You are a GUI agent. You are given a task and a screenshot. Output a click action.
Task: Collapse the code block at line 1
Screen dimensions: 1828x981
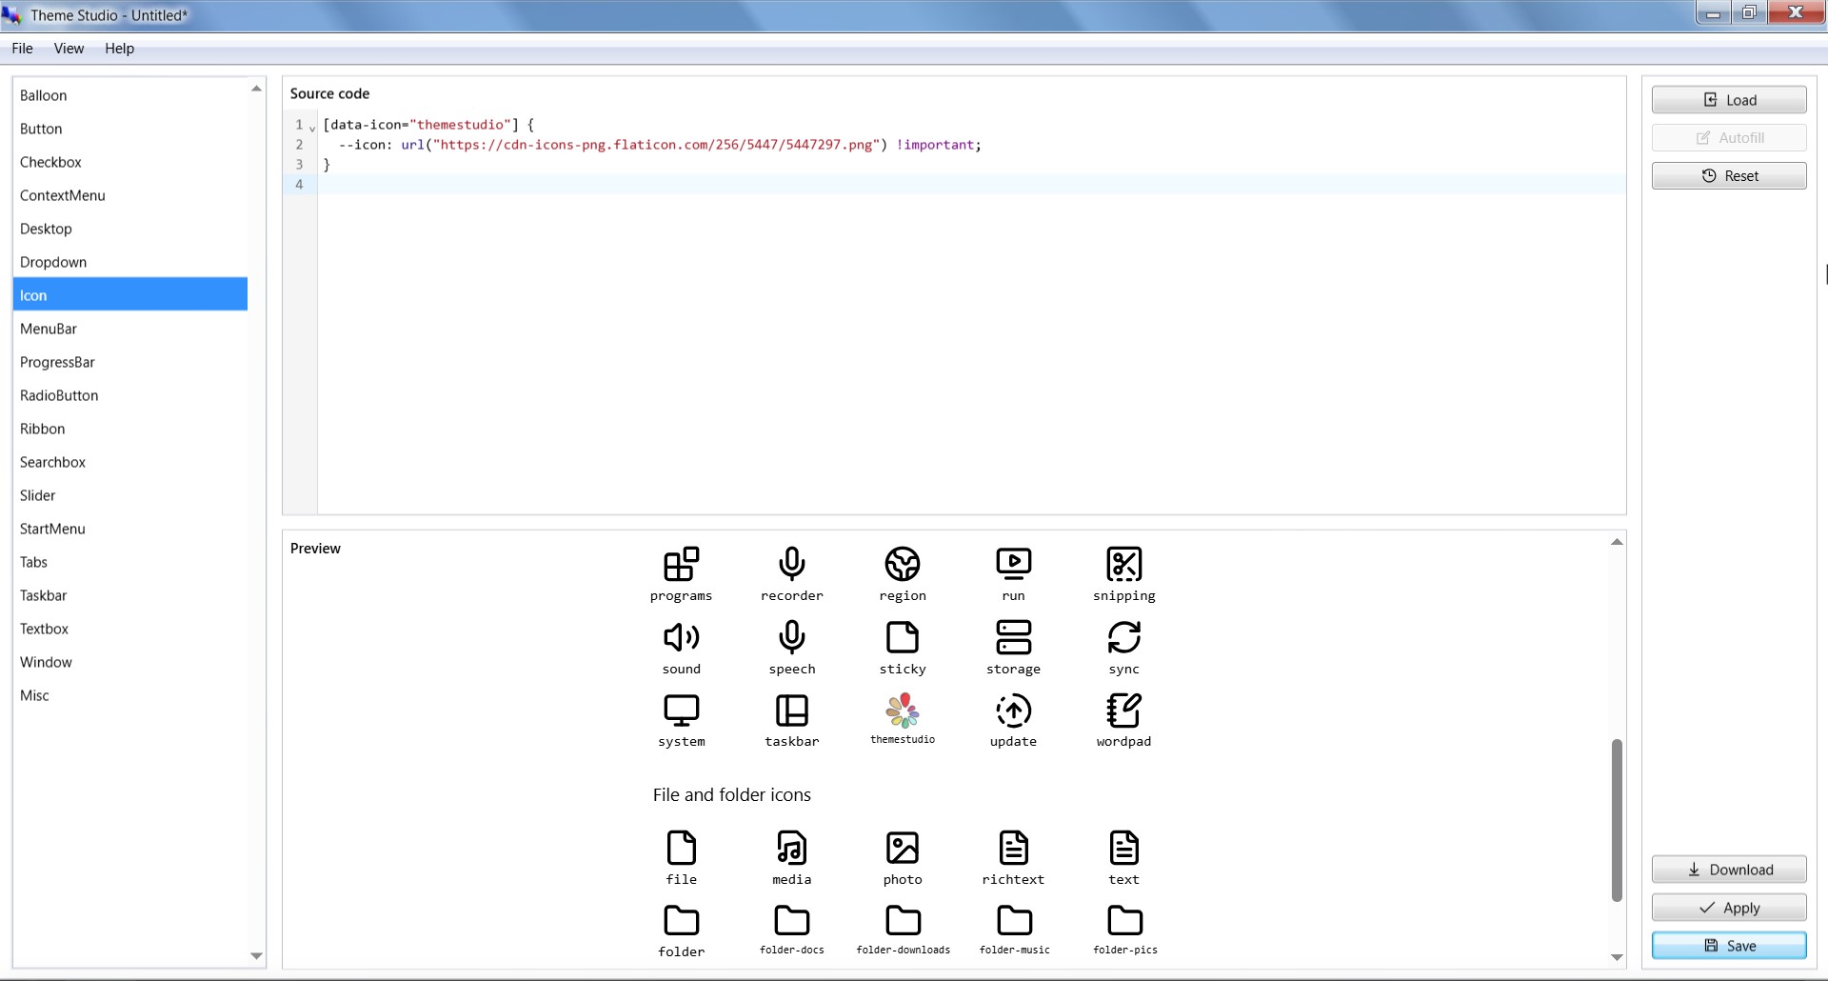(x=313, y=127)
